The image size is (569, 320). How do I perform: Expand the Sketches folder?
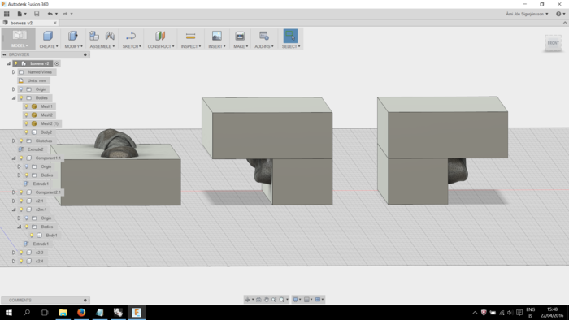[x=14, y=141]
